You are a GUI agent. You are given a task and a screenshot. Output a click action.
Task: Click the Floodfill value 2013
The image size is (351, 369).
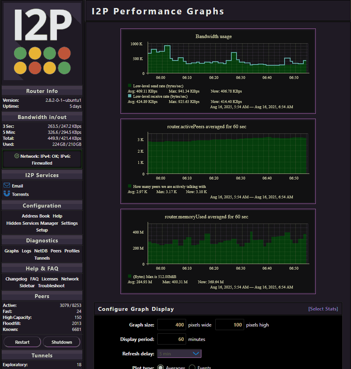76,323
